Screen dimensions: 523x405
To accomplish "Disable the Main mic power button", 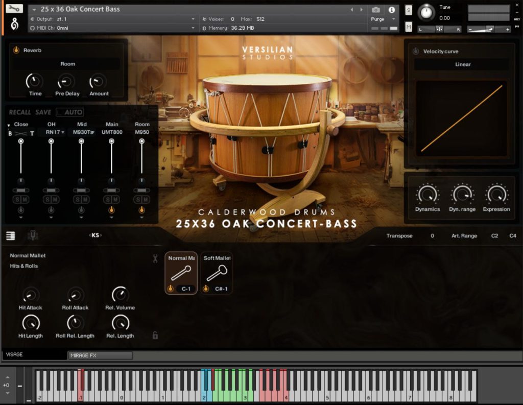I will (x=111, y=210).
